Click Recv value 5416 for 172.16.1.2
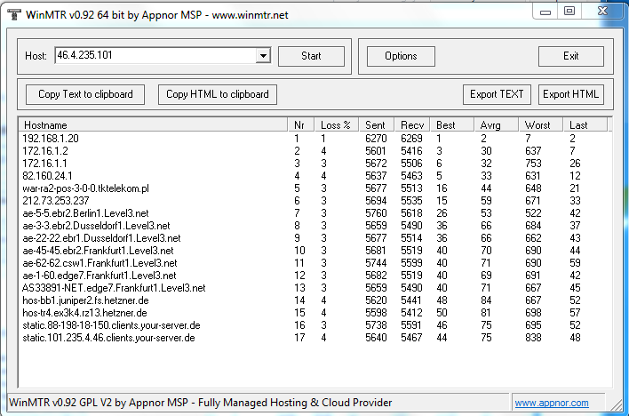The image size is (629, 416). click(411, 151)
